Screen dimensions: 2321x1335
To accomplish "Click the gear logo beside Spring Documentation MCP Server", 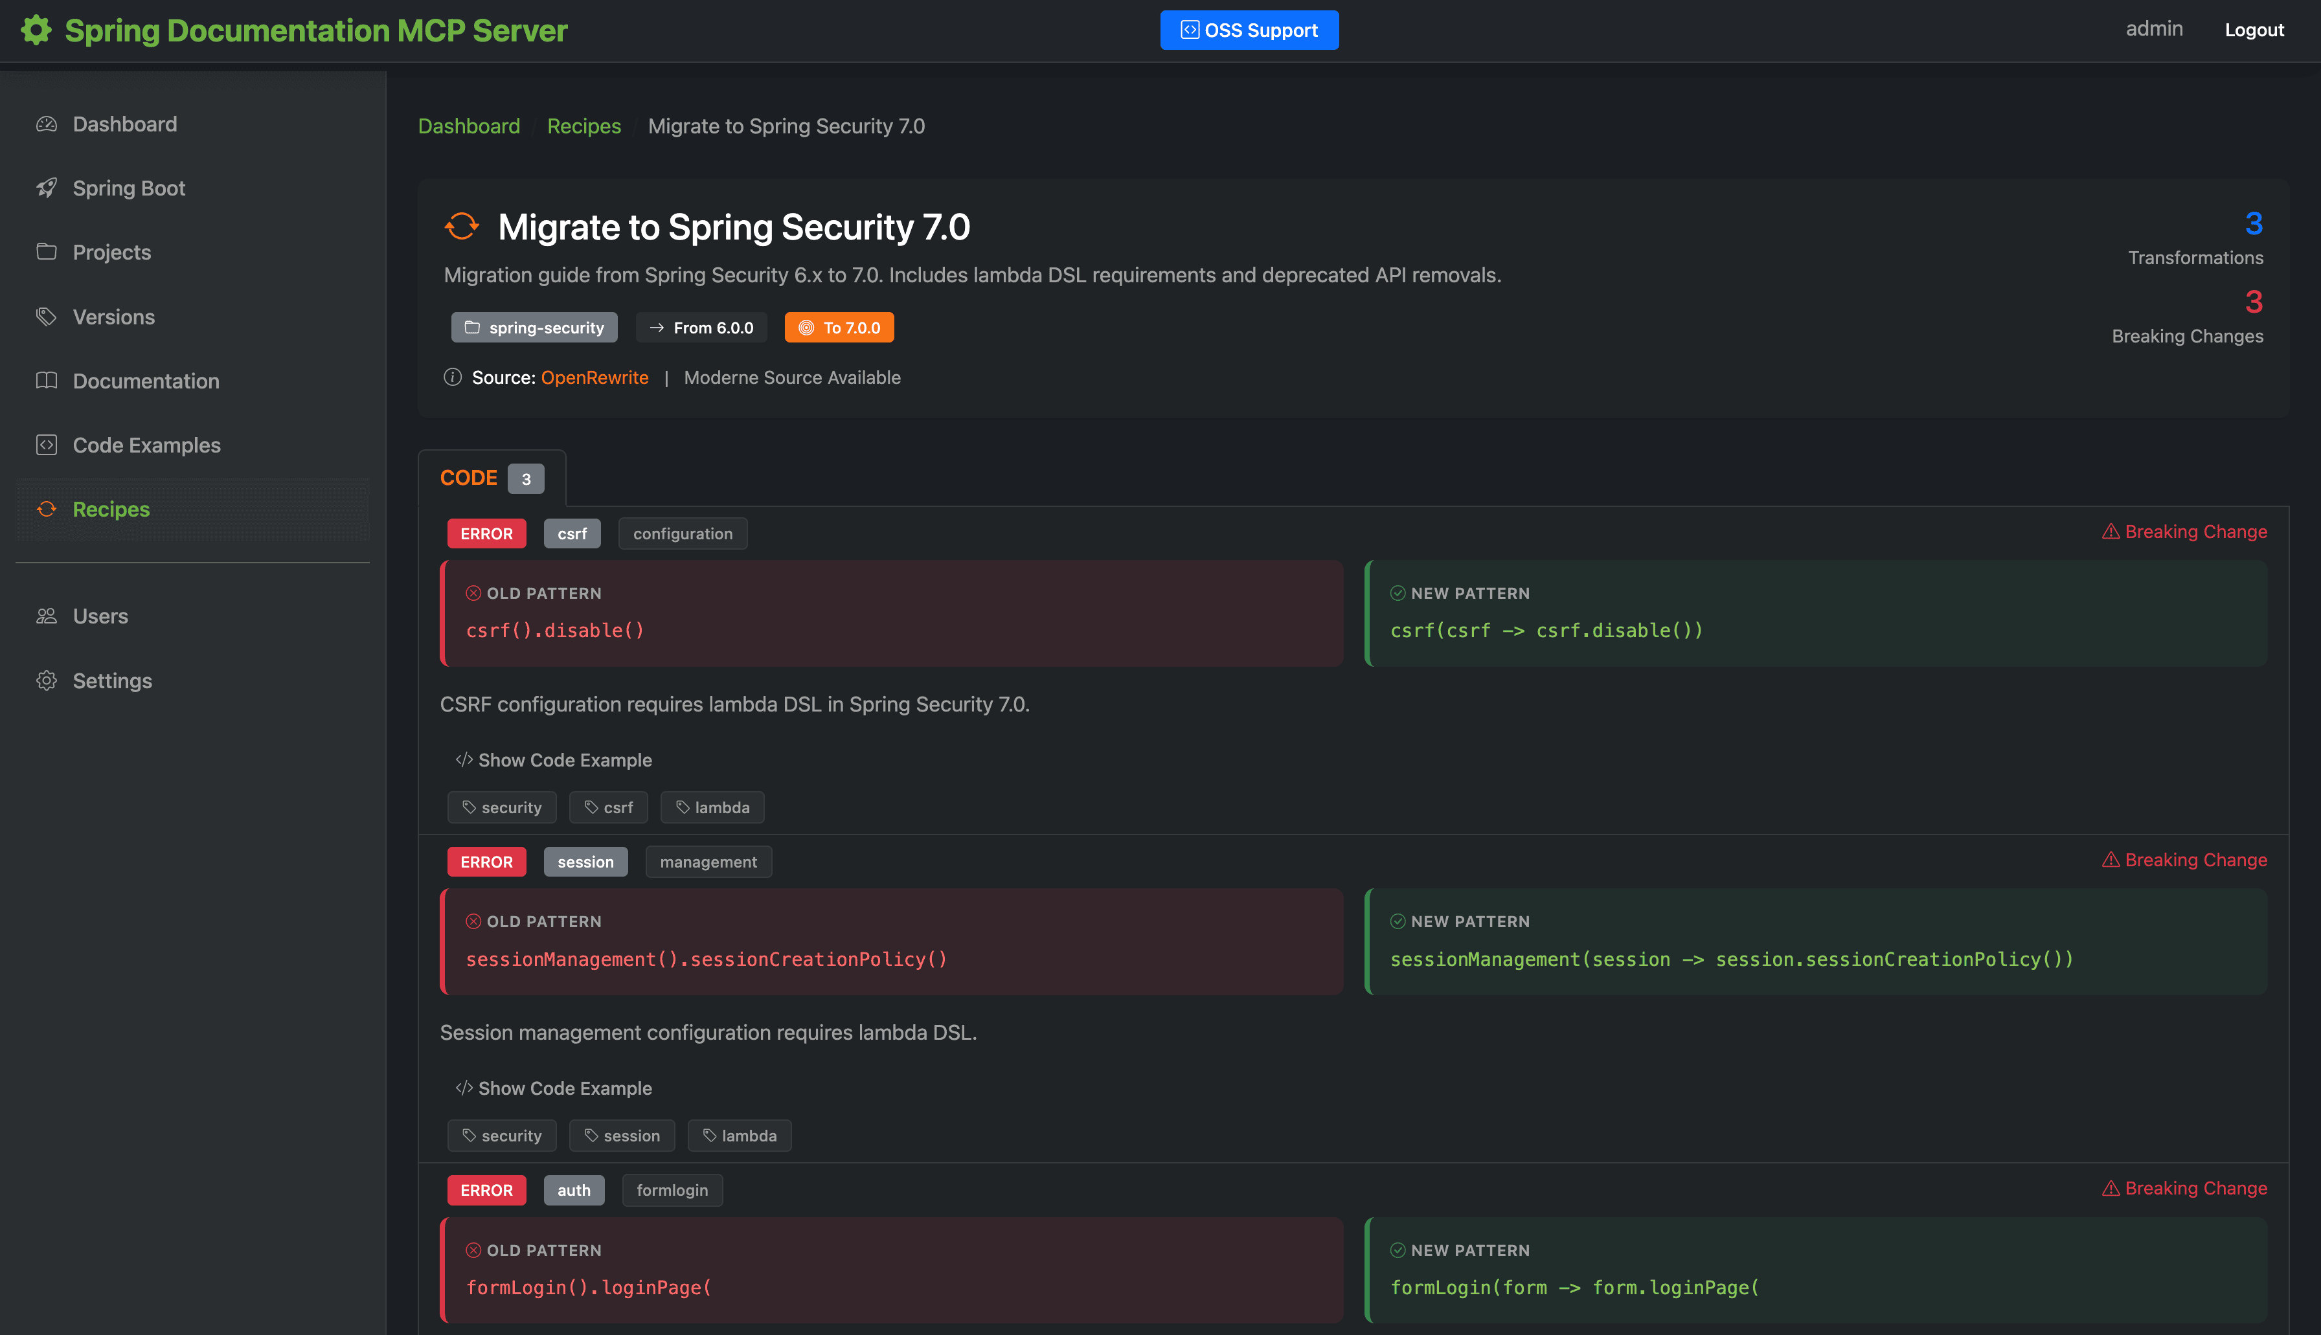I will [36, 30].
